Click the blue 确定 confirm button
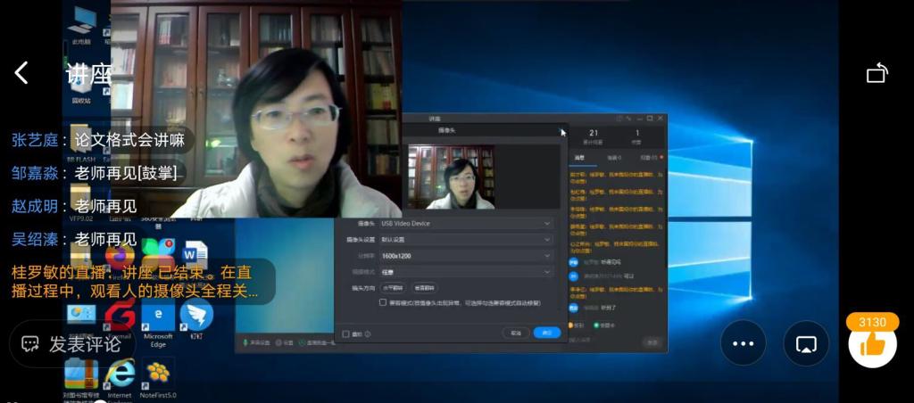 [x=547, y=333]
